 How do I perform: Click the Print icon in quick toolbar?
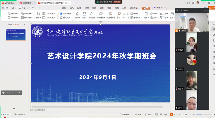tap(20, 8)
